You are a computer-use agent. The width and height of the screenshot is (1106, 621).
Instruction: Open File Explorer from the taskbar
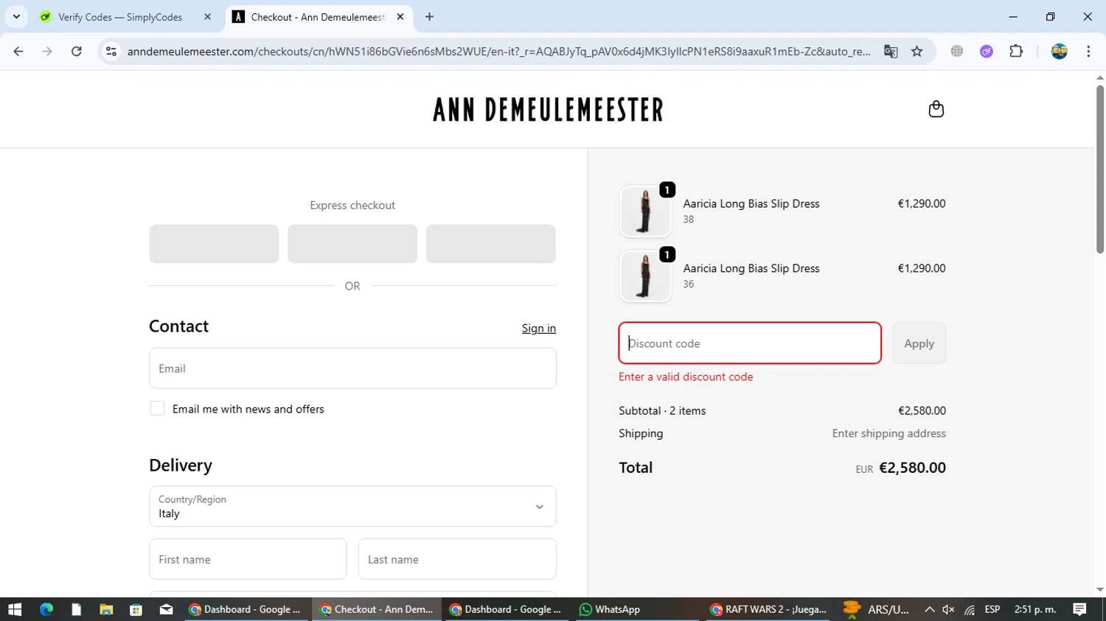click(x=106, y=609)
